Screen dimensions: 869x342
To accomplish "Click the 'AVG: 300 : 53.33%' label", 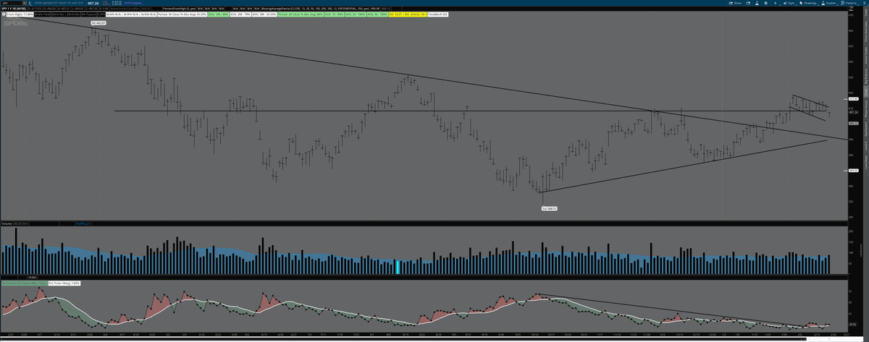I will [x=264, y=14].
